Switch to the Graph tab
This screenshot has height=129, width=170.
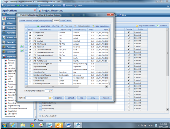click(x=63, y=21)
